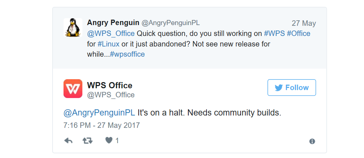Open the #Office hashtag
The image size is (364, 158).
click(299, 33)
